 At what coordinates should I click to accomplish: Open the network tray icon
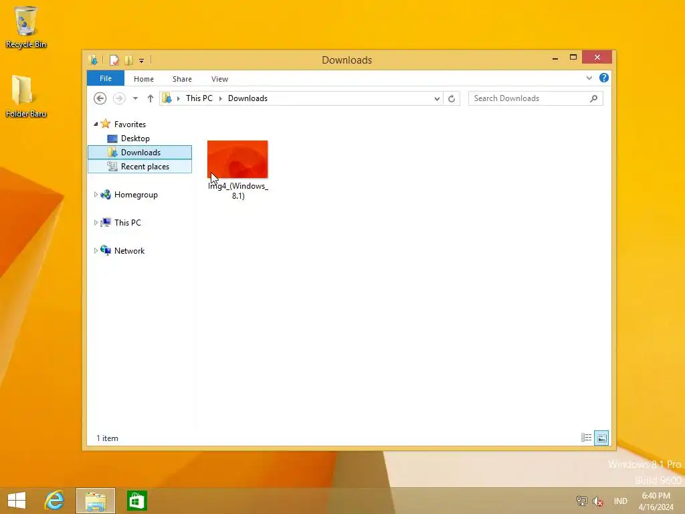(x=581, y=501)
